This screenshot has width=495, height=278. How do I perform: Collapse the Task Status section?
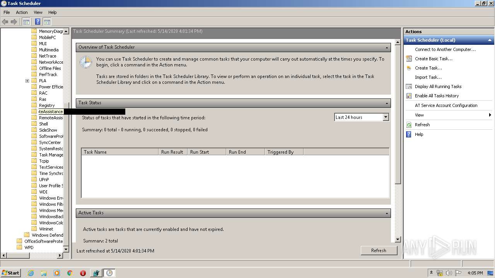[387, 103]
